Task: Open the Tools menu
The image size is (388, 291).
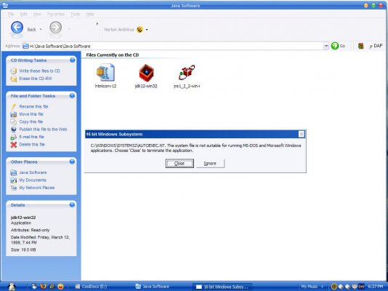Action: (x=76, y=15)
